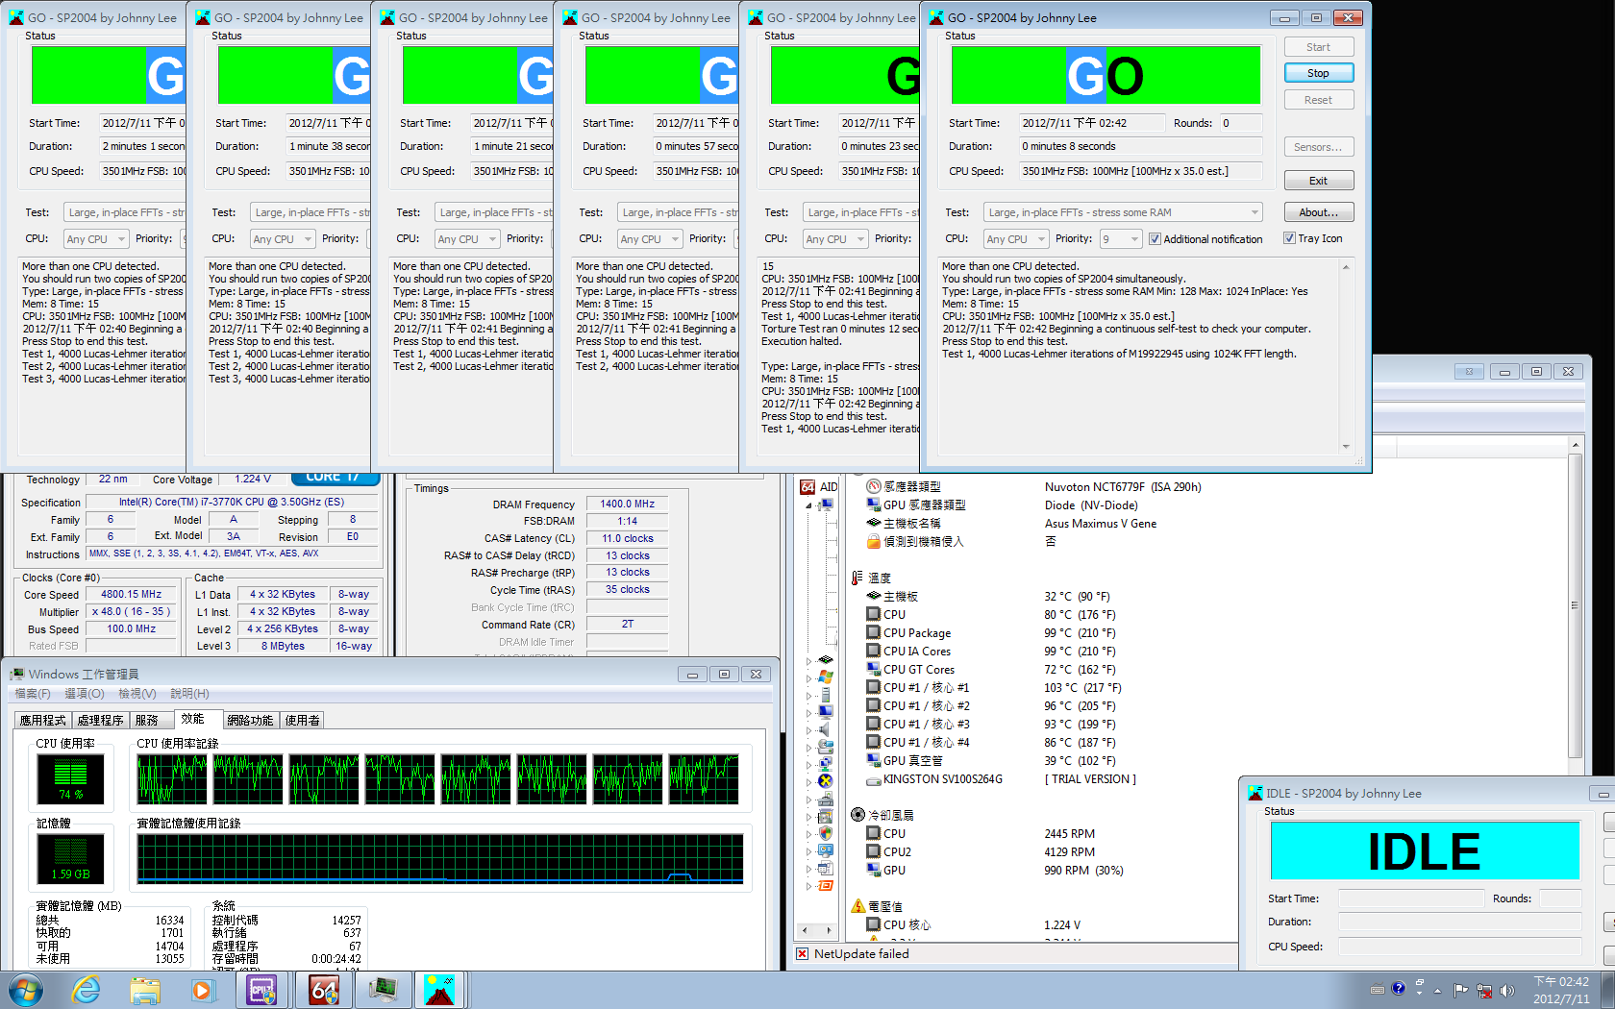Click the DRAM Frequency 1400.0 MHz value

tap(627, 504)
